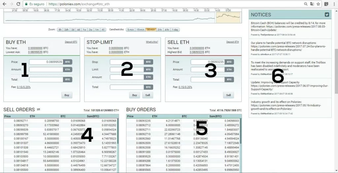Set chart zoom to 4d

(79, 30)
